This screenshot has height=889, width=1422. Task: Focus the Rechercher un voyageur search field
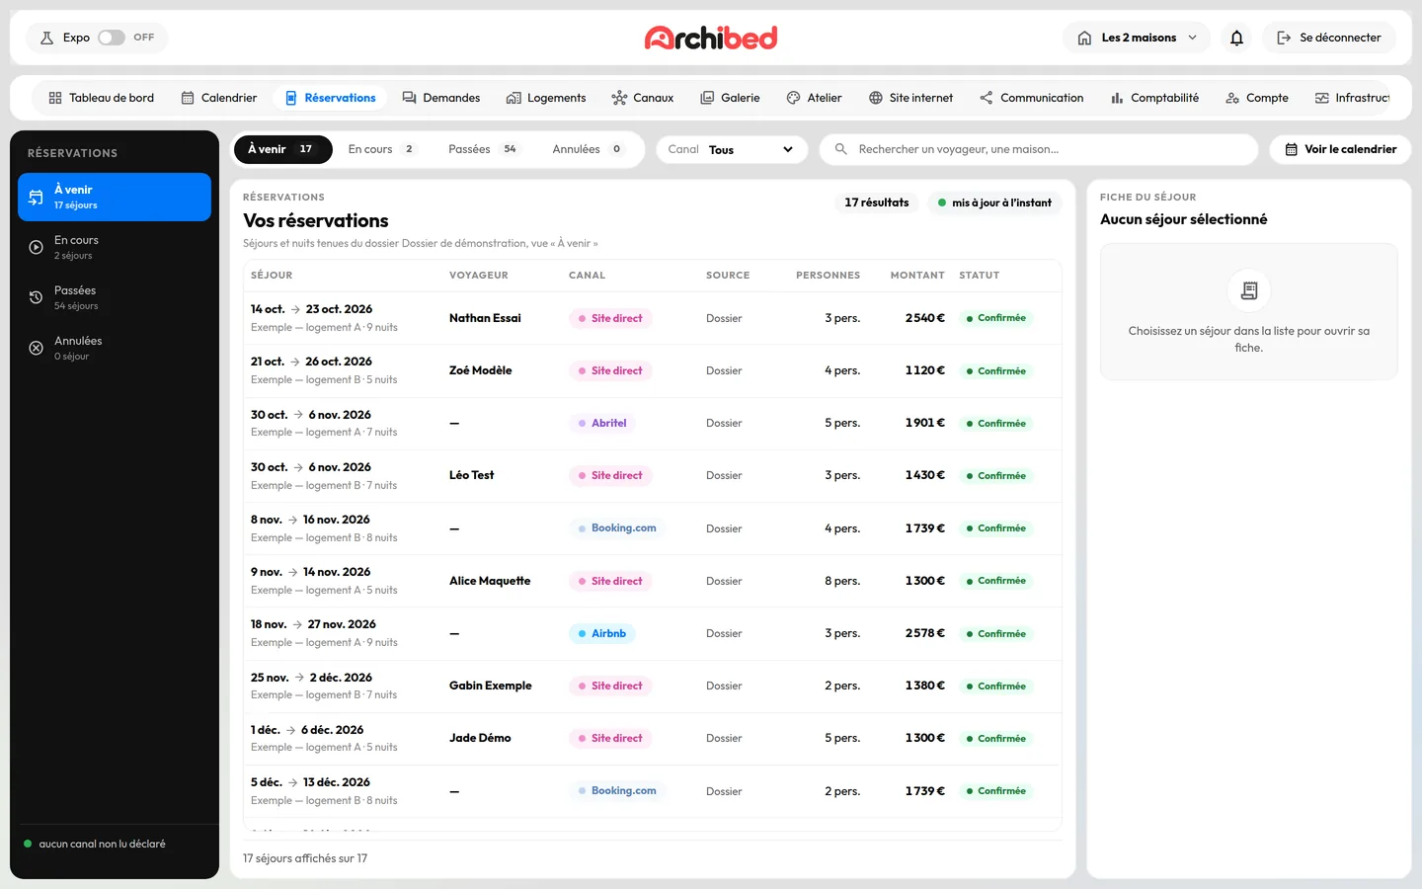point(1039,149)
